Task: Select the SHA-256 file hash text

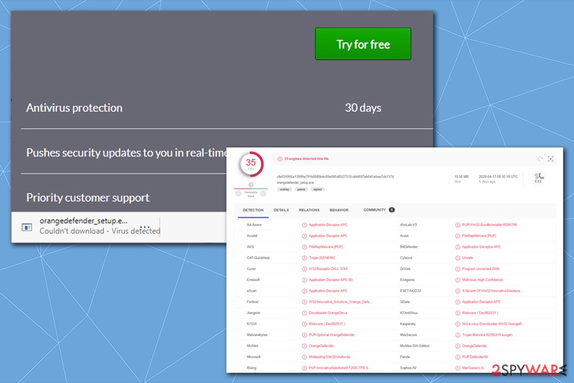Action: point(335,177)
